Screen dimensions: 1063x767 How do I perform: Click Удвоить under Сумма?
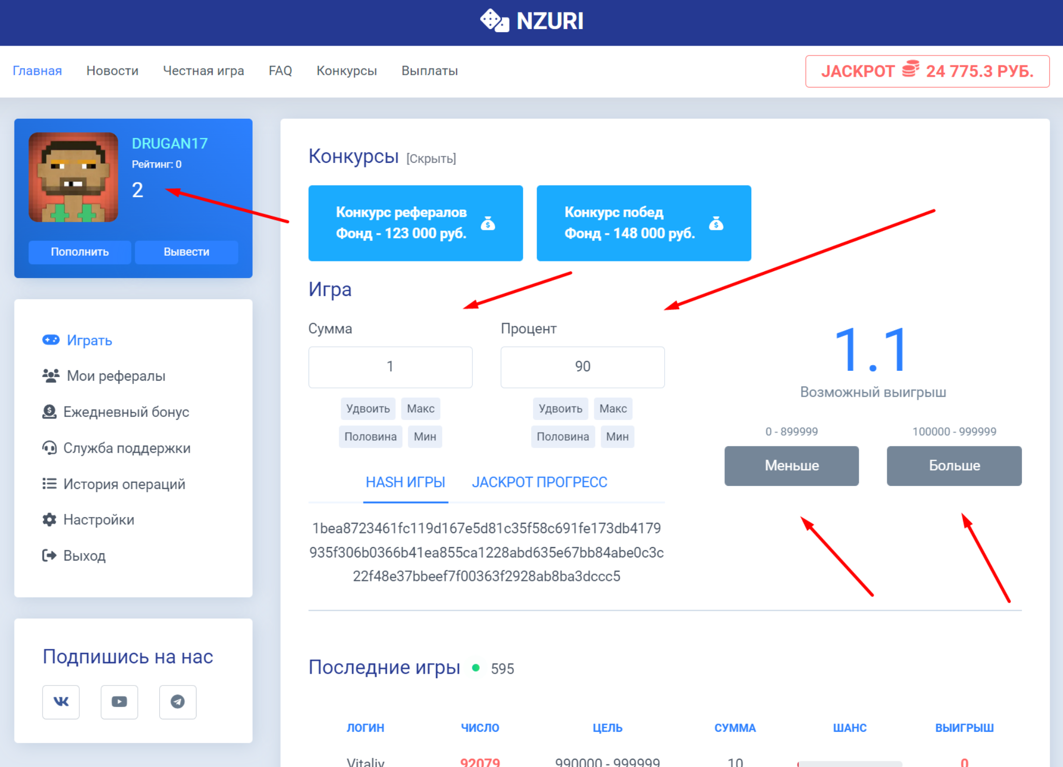[368, 409]
